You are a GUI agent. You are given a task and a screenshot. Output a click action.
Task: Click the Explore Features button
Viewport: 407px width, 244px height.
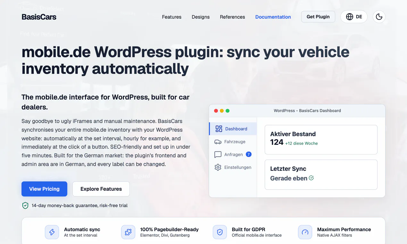101,189
